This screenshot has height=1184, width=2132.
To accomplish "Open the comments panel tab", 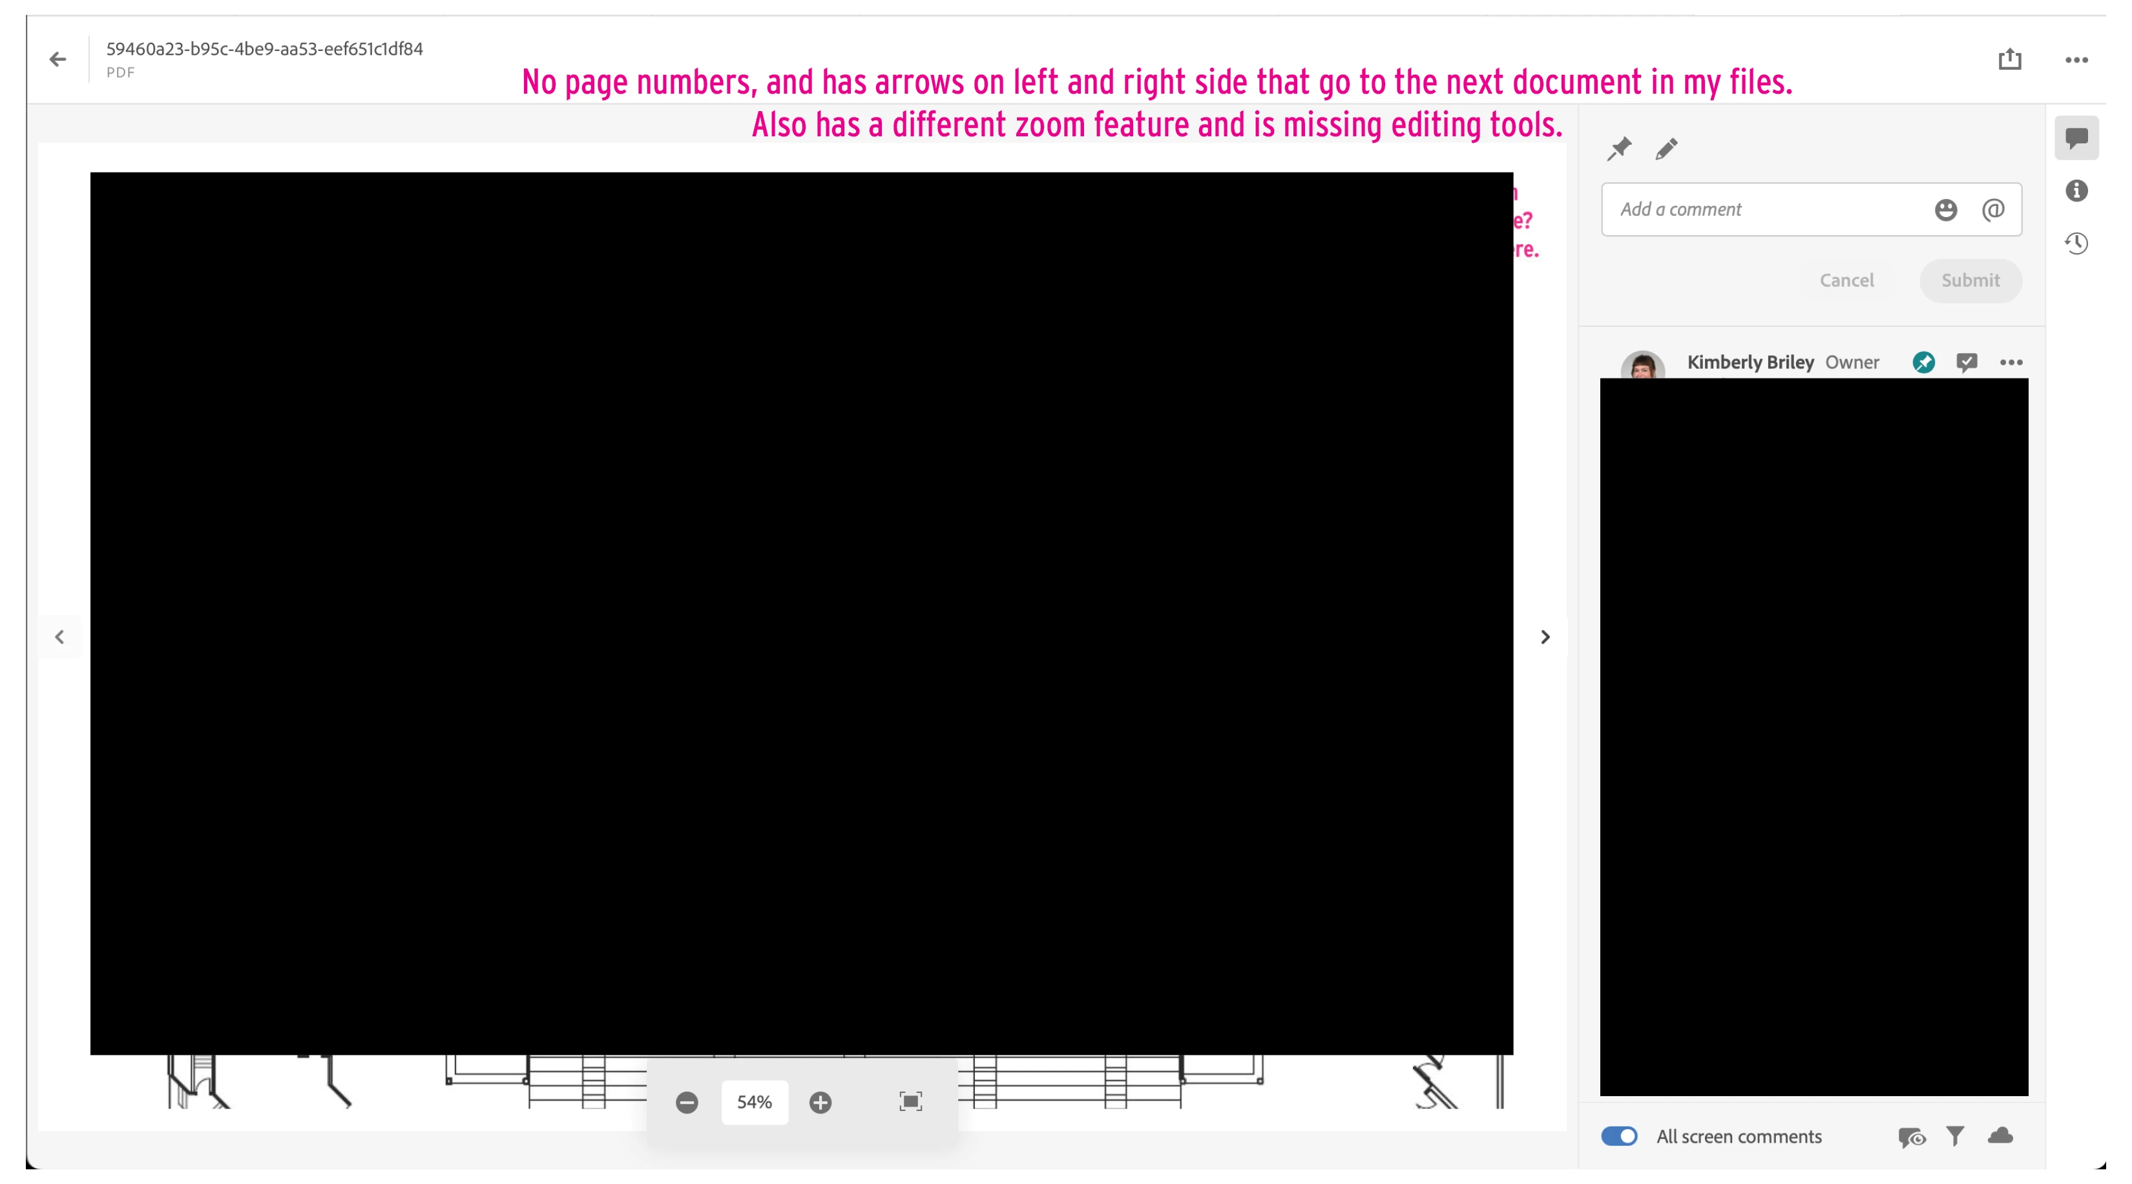I will pos(2076,138).
